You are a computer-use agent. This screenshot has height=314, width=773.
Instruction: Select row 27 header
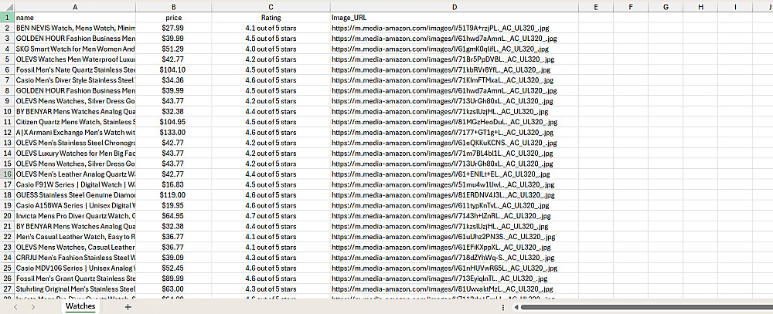7,289
